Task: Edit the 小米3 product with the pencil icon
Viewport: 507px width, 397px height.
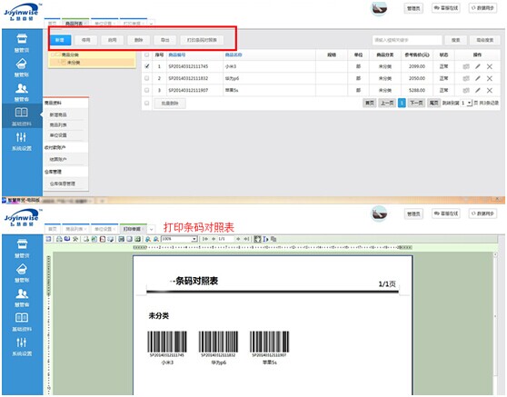Action: coord(478,66)
